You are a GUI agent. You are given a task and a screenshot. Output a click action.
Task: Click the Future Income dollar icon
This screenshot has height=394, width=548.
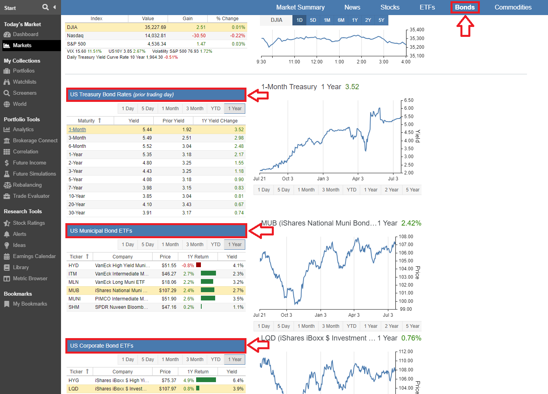[7, 163]
